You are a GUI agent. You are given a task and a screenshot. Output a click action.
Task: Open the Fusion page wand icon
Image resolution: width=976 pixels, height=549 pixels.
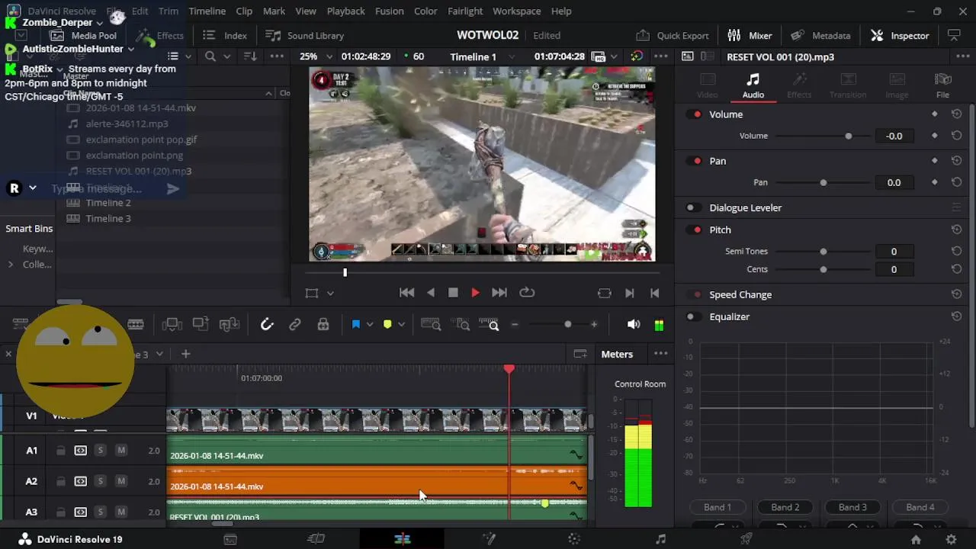pyautogui.click(x=490, y=539)
